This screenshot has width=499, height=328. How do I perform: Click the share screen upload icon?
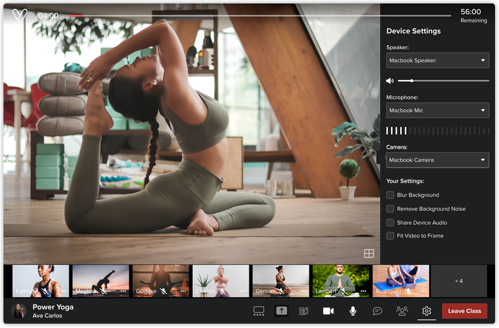click(281, 311)
